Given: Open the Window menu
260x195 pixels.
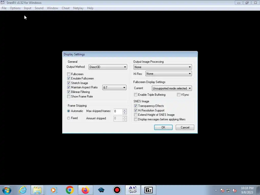Looking at the screenshot, I should click(52, 8).
